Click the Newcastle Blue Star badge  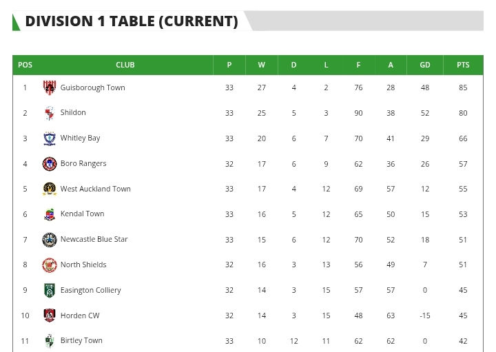pyautogui.click(x=49, y=240)
